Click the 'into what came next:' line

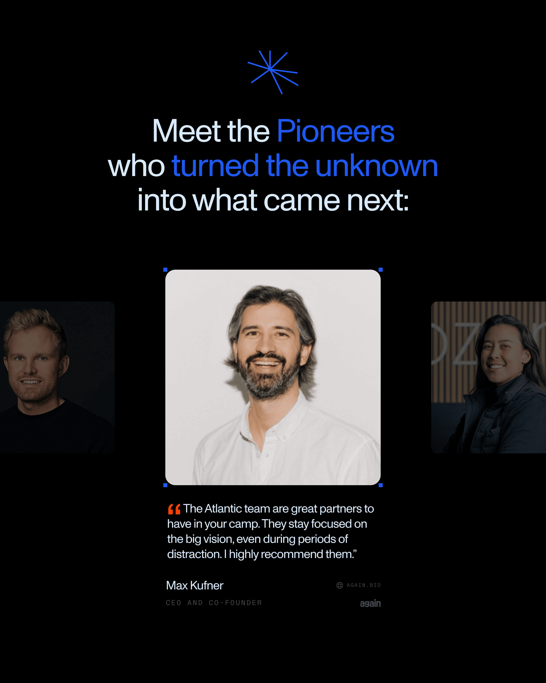(273, 200)
